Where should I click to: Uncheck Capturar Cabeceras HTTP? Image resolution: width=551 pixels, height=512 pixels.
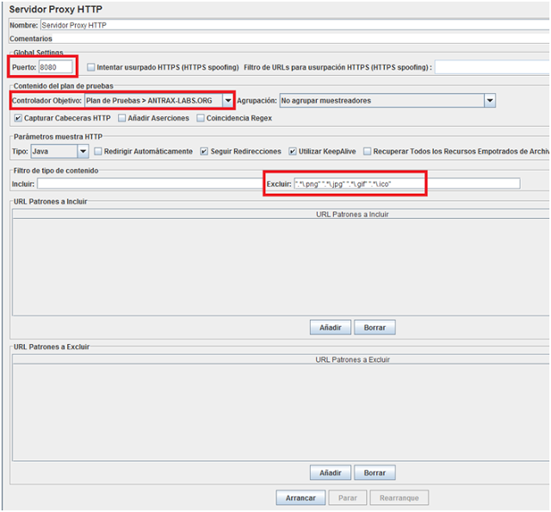point(19,118)
